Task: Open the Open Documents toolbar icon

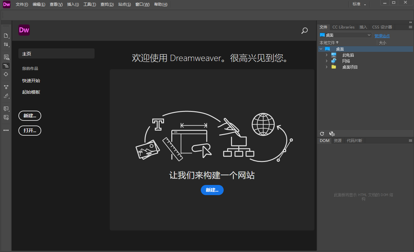Action: point(6,36)
